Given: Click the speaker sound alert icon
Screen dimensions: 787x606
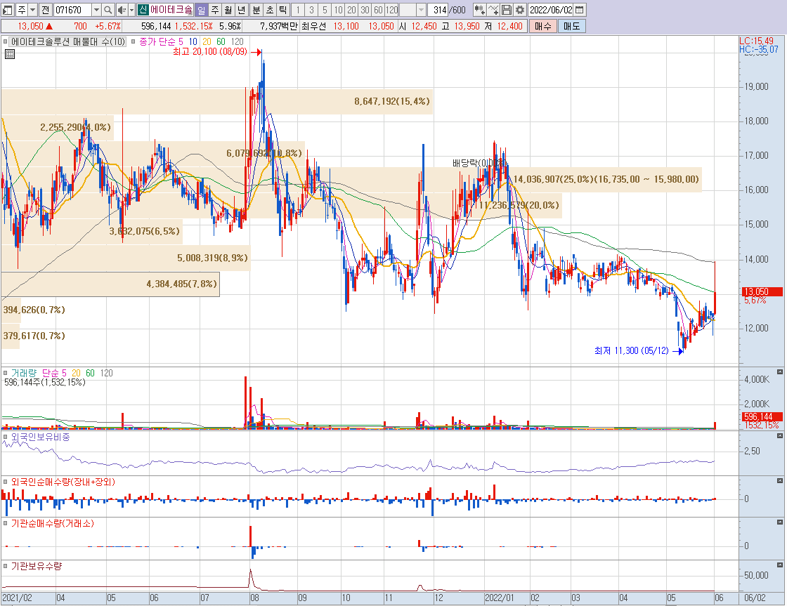Looking at the screenshot, I should click(122, 10).
